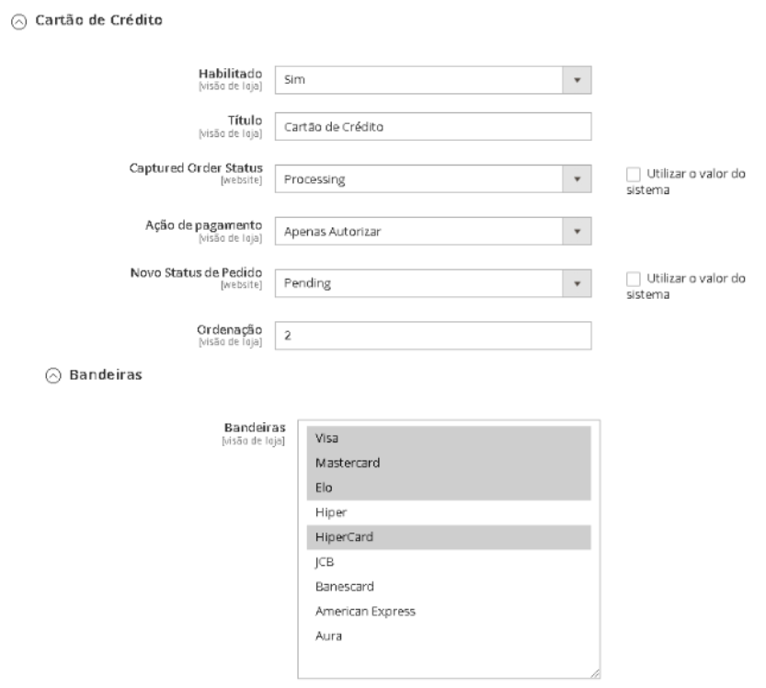Open the Captured Order Status dropdown
Viewport: 766px width, 688px height.
[432, 179]
